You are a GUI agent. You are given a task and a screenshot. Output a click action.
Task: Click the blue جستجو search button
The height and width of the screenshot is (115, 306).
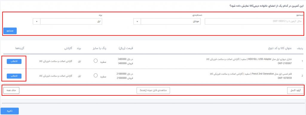10,31
